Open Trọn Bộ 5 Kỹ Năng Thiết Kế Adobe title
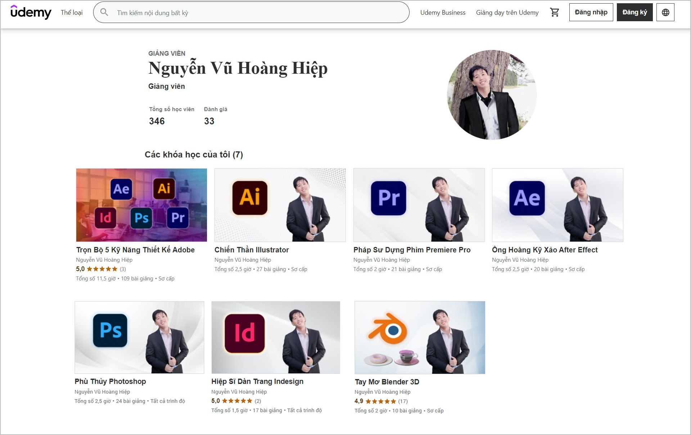The width and height of the screenshot is (691, 435). click(135, 250)
